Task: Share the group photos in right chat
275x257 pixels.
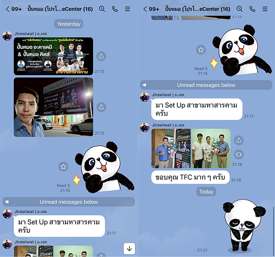Action: point(239,140)
